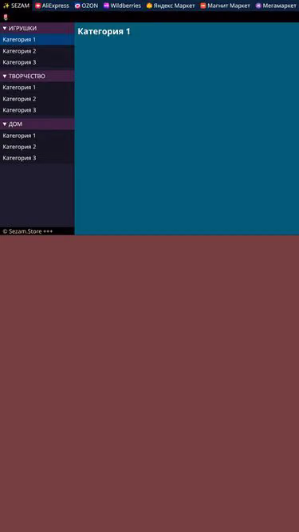This screenshot has height=532, width=299.
Task: Open the SEZAM tab
Action: coord(16,6)
